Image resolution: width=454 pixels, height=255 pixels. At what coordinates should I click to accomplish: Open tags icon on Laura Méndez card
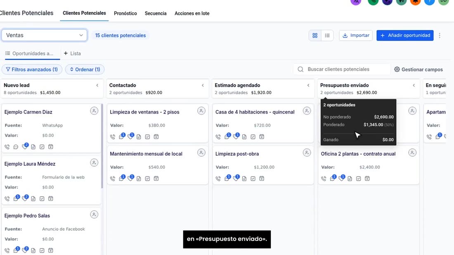click(25, 198)
